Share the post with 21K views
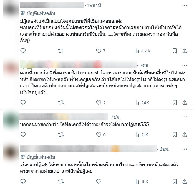 point(185,135)
